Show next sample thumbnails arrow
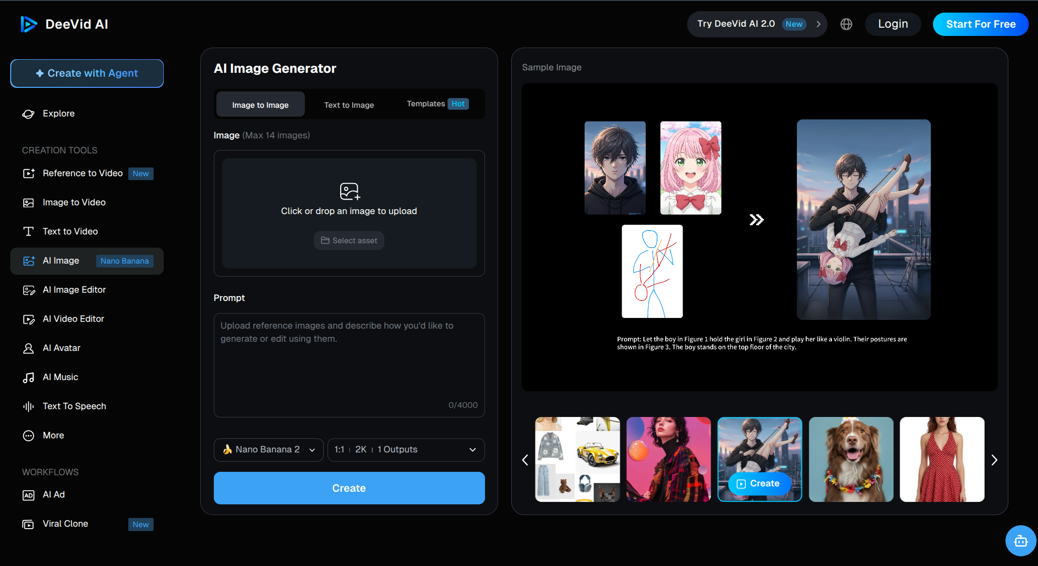The height and width of the screenshot is (566, 1038). [994, 460]
